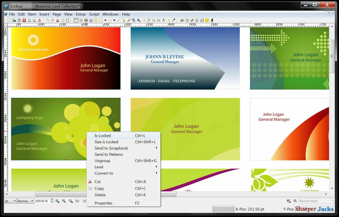Open the shapes dropdown arrow in the toolbar

[105, 20]
